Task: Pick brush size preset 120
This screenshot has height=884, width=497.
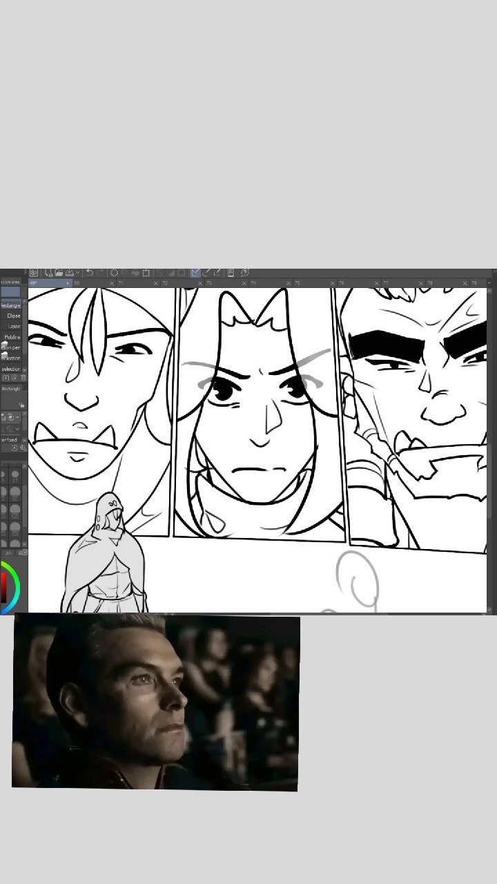Action: point(15,512)
